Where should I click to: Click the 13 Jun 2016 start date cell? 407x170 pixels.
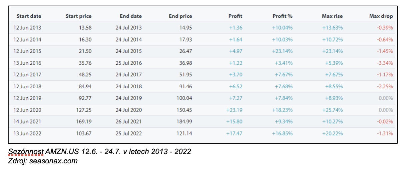tap(27, 63)
